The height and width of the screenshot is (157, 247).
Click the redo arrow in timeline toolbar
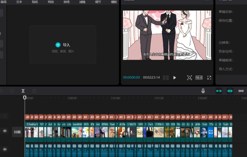[x=12, y=91]
